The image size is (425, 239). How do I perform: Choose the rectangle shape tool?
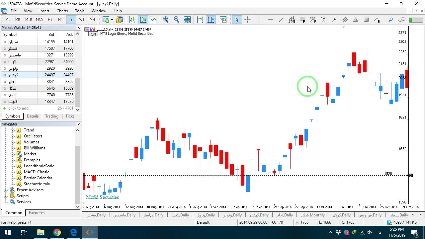pyautogui.click(x=366, y=20)
